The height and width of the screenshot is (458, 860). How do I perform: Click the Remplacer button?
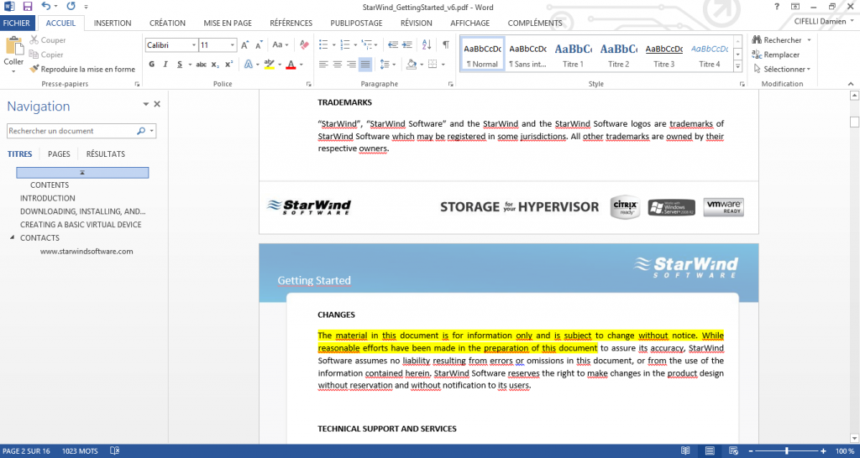click(x=776, y=55)
